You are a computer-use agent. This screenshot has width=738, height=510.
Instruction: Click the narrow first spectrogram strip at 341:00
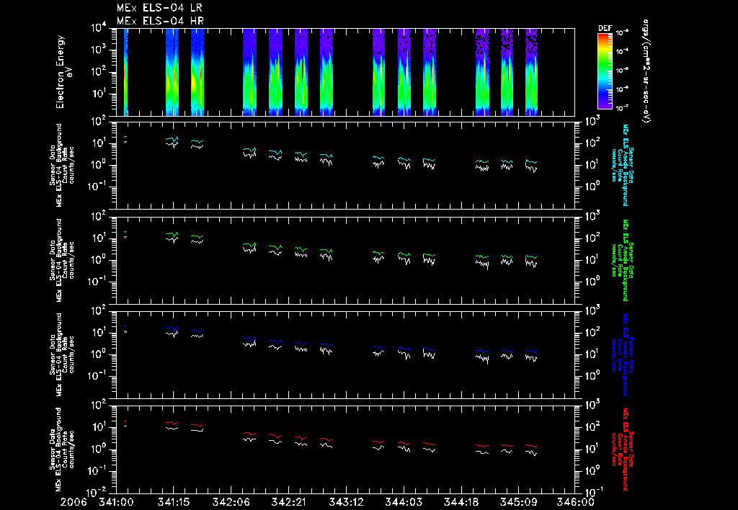point(125,72)
